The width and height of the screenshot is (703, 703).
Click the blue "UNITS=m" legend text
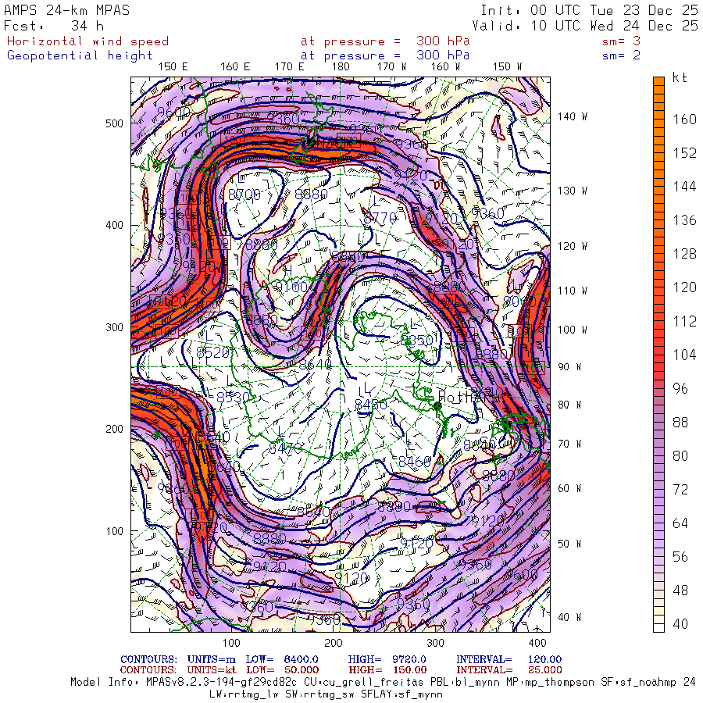point(212,659)
